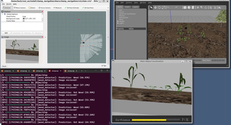This screenshot has height=125, width=231.
Task: Collapse the RViz left panel arrow
Action: click(x=45, y=37)
